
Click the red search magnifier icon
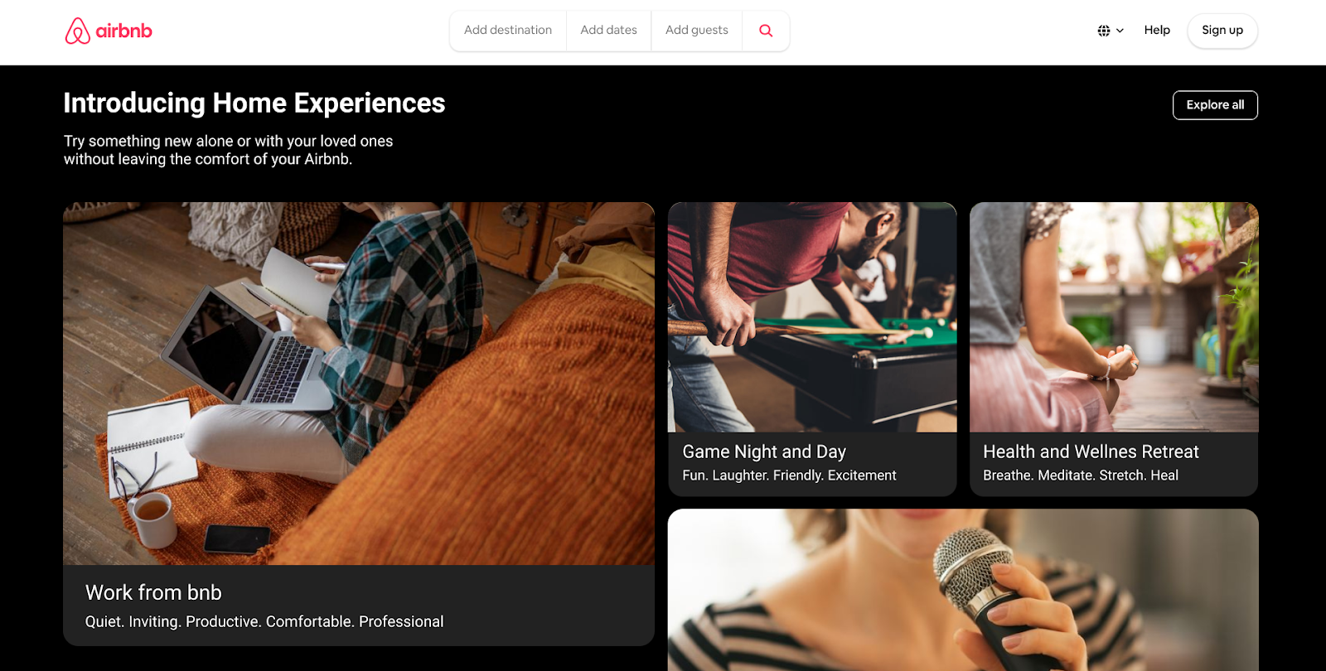tap(766, 31)
